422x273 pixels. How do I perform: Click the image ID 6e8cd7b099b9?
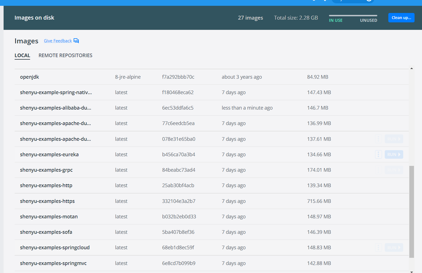pyautogui.click(x=179, y=263)
